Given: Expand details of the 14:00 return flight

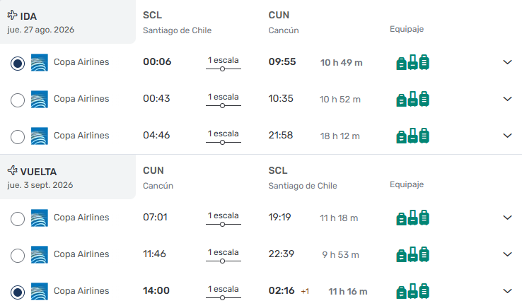Looking at the screenshot, I should pos(507,291).
